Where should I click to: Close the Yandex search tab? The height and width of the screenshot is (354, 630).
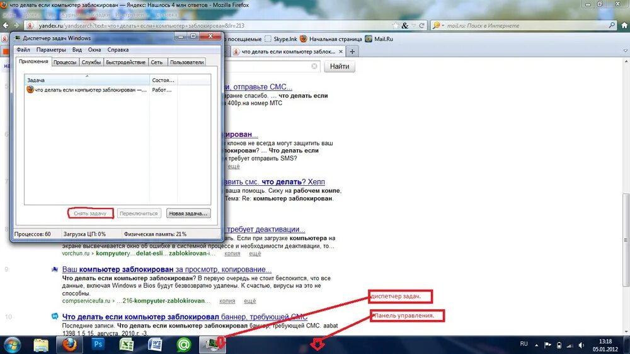(341, 52)
